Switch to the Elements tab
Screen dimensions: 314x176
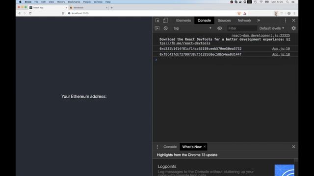[x=183, y=21]
